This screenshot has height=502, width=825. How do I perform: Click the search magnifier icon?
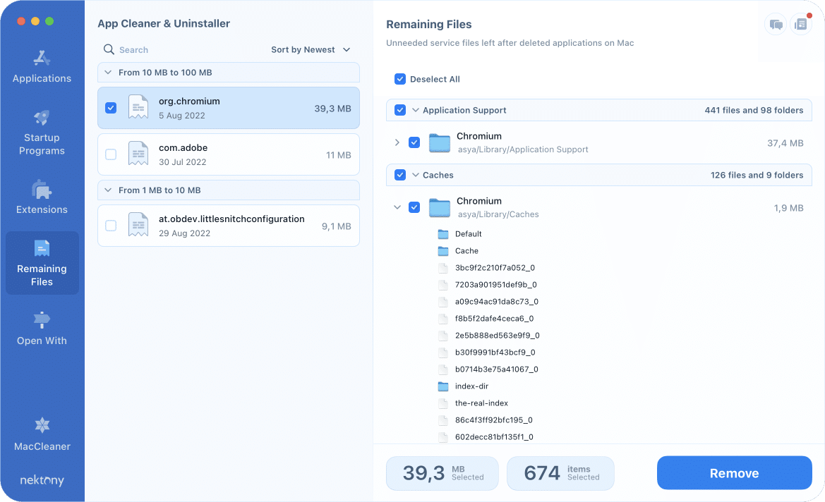109,49
